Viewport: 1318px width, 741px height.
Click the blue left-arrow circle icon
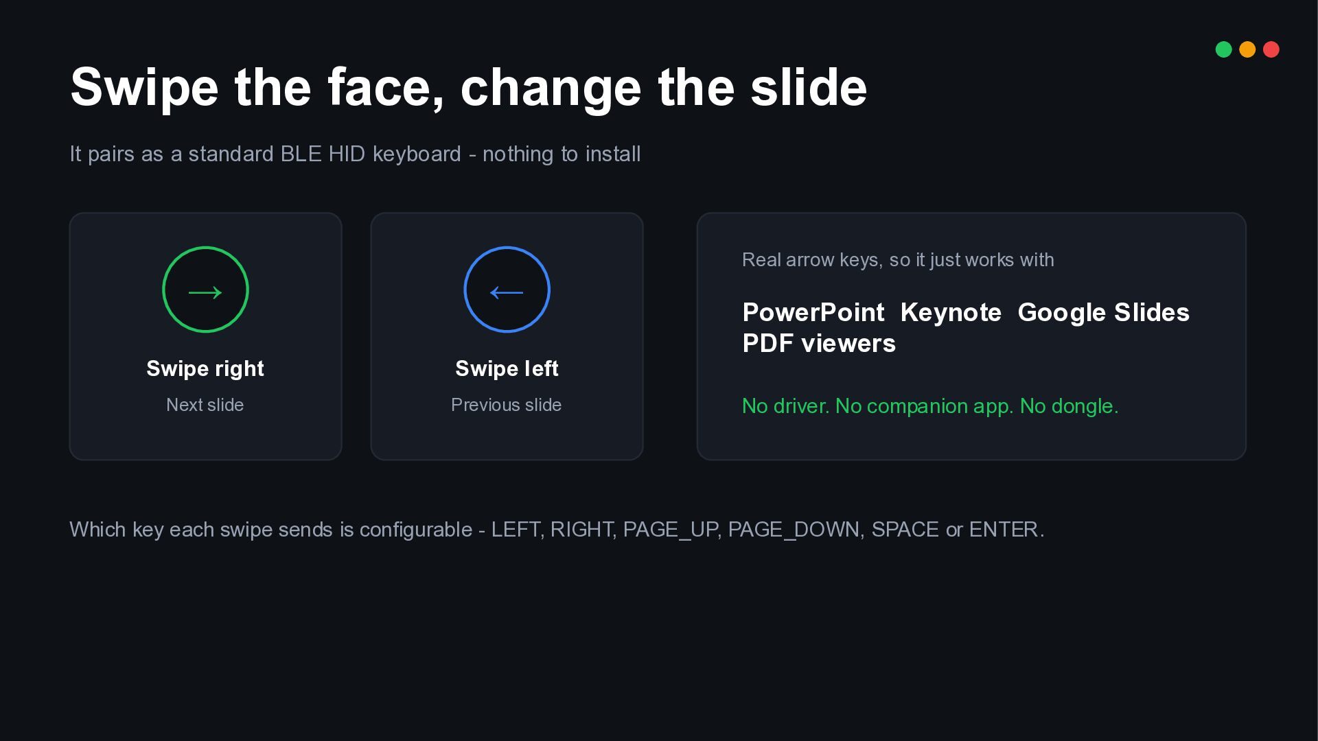click(x=507, y=290)
